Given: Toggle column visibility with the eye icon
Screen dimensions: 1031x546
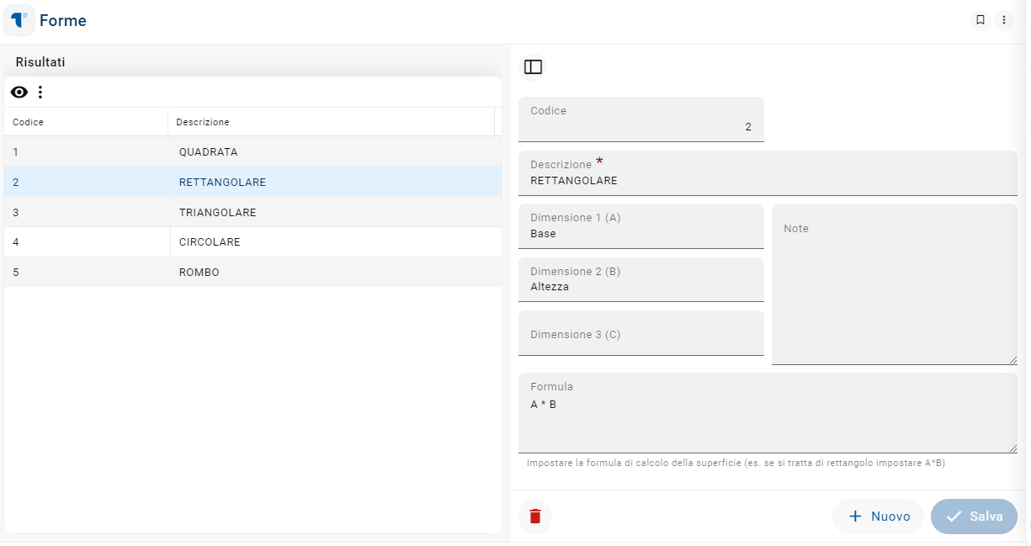Looking at the screenshot, I should [19, 93].
